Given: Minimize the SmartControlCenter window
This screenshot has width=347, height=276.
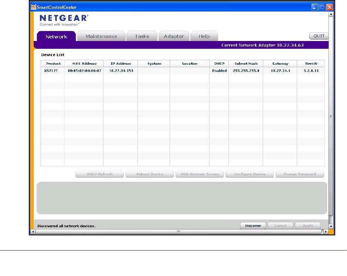Looking at the screenshot, I should coord(314,7).
